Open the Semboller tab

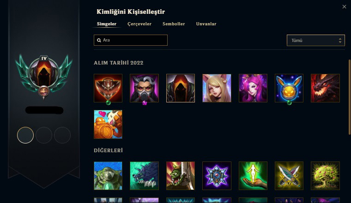174,24
